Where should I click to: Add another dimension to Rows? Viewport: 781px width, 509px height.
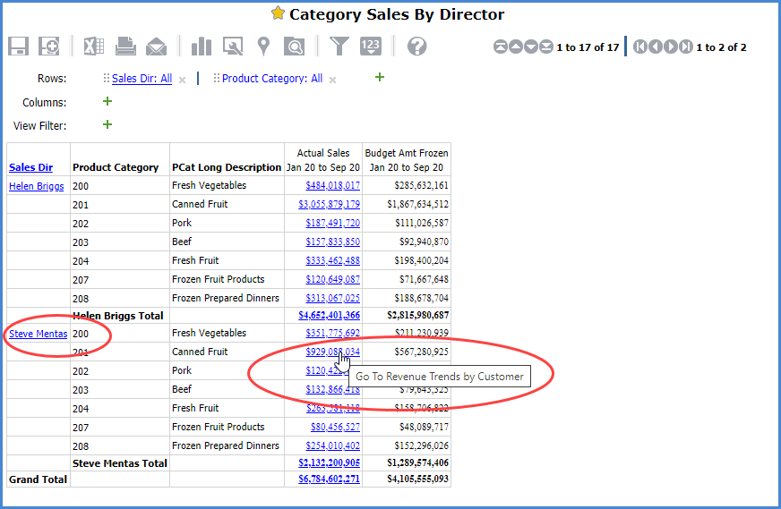click(x=379, y=78)
